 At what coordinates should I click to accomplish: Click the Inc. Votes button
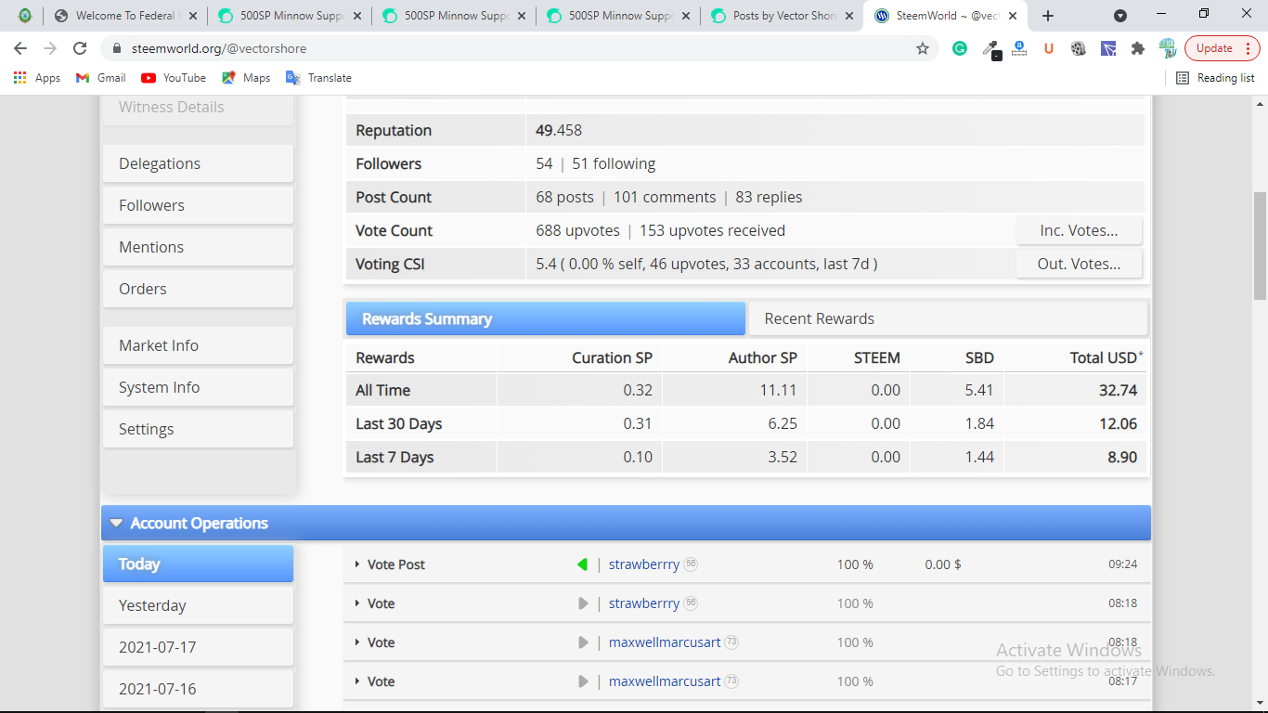1079,230
